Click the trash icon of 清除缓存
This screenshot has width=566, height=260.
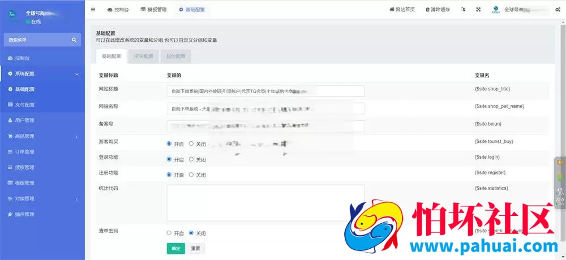[428, 10]
